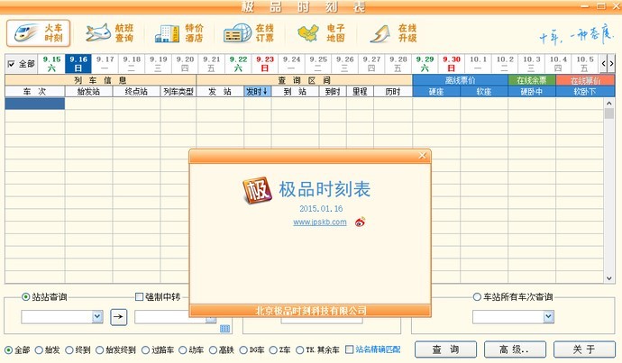The image size is (622, 363).
Task: Expand the departure station dropdown
Action: [97, 316]
